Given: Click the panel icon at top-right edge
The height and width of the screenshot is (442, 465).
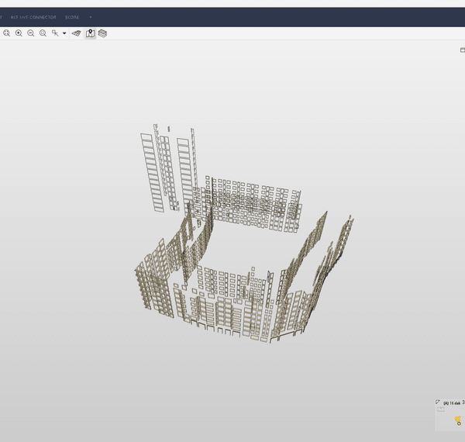Looking at the screenshot, I should [x=462, y=50].
